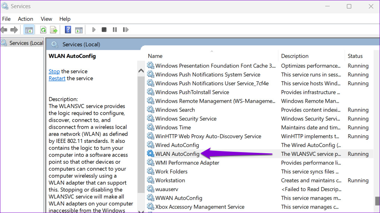The height and width of the screenshot is (213, 380).
Task: Click gear icon of Windows Push Notifications System Service
Action: coord(151,74)
